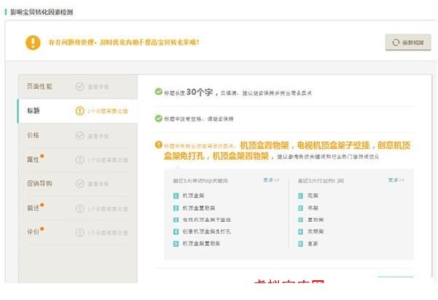This screenshot has width=438, height=300.
Task: Click the orange highlighted keyword 机顶盒置物架
Action: [264, 145]
